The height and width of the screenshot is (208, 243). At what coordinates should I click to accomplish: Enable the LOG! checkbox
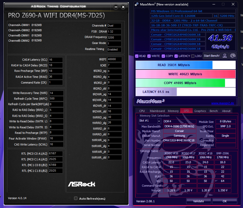tap(193, 56)
